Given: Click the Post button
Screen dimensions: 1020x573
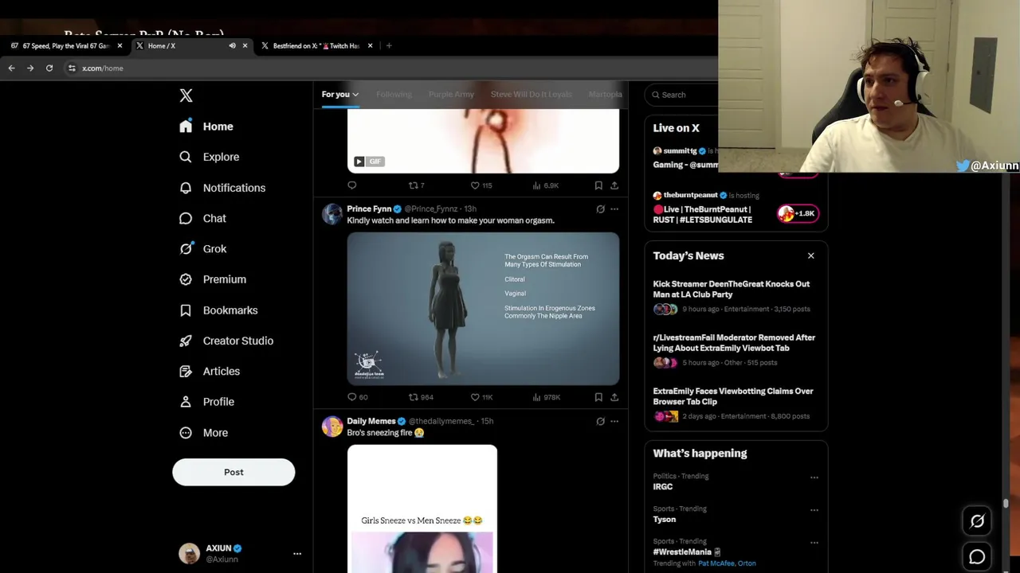Looking at the screenshot, I should coord(233,472).
